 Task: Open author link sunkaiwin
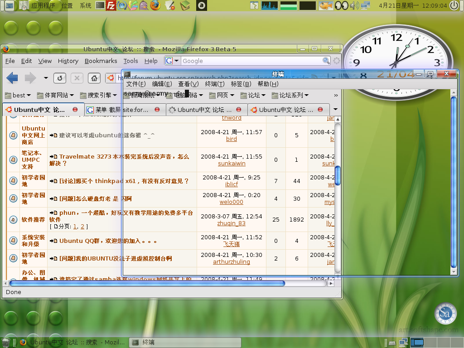coord(232,163)
